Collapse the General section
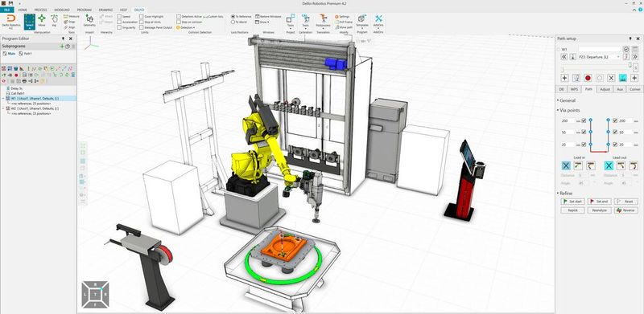The image size is (644, 314). [567, 100]
